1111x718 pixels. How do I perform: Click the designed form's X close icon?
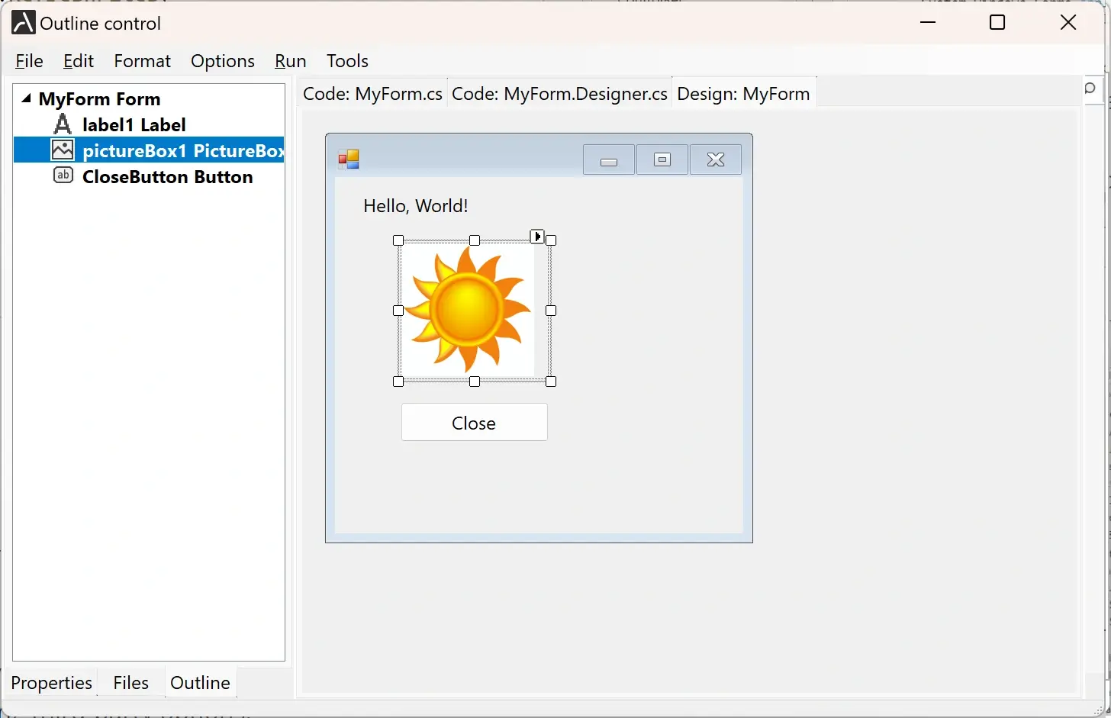(x=715, y=159)
